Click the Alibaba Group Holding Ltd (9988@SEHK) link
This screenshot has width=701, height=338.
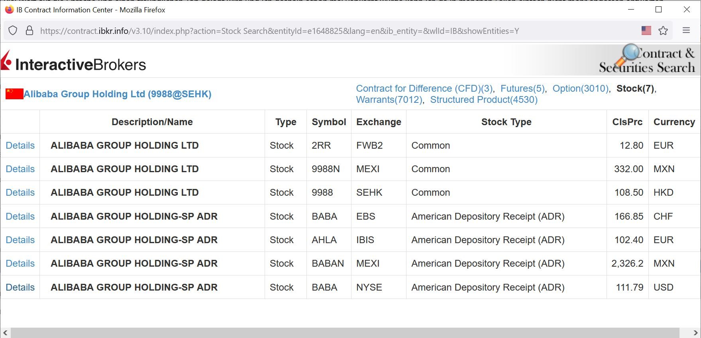(118, 94)
